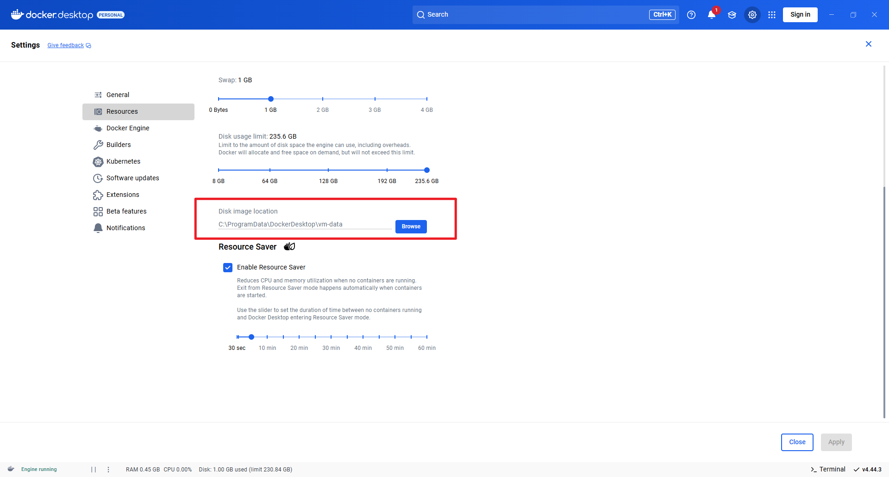Uncheck Enable Resource Saver checkbox
This screenshot has width=889, height=477.
tap(228, 267)
